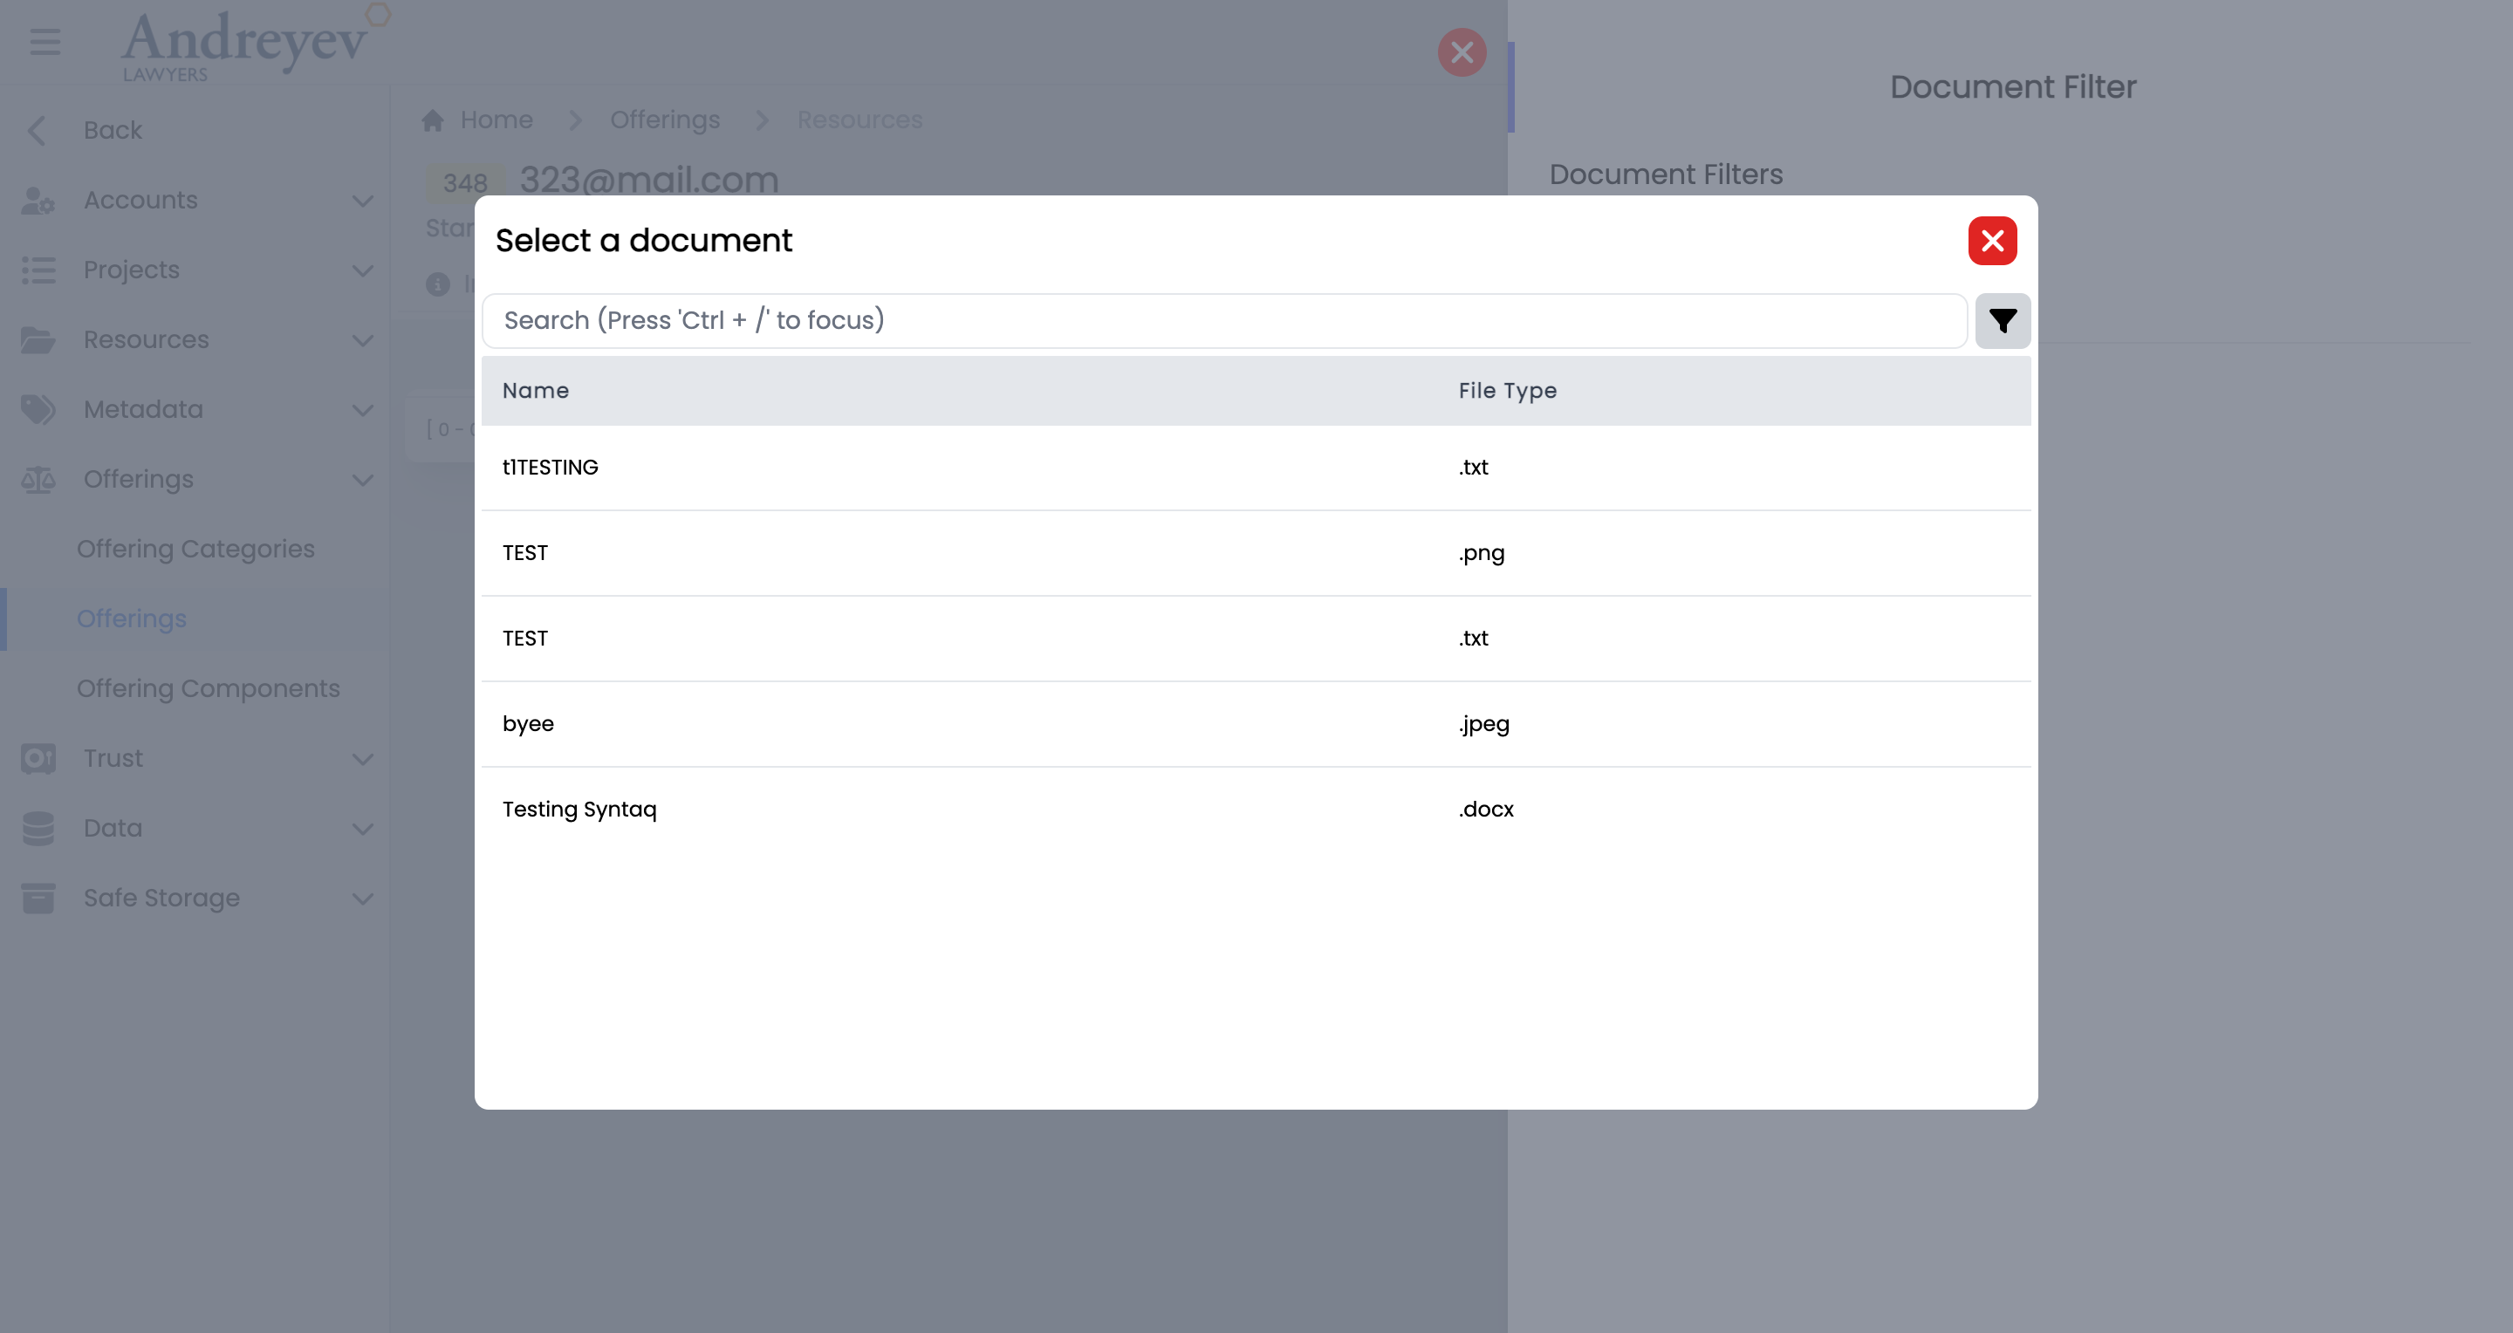The width and height of the screenshot is (2513, 1333).
Task: Select the byee .jpeg document row
Action: [x=528, y=723]
